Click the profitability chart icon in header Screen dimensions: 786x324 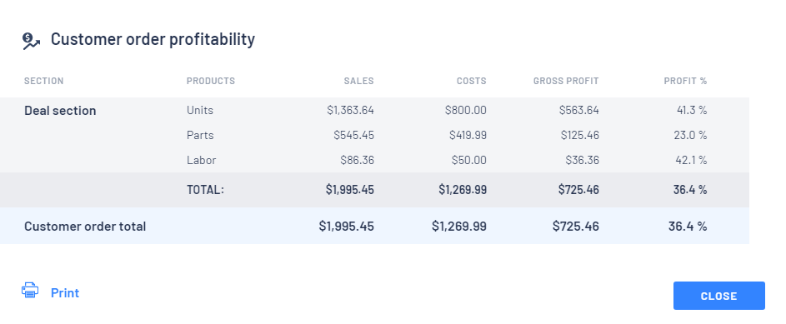click(x=31, y=41)
